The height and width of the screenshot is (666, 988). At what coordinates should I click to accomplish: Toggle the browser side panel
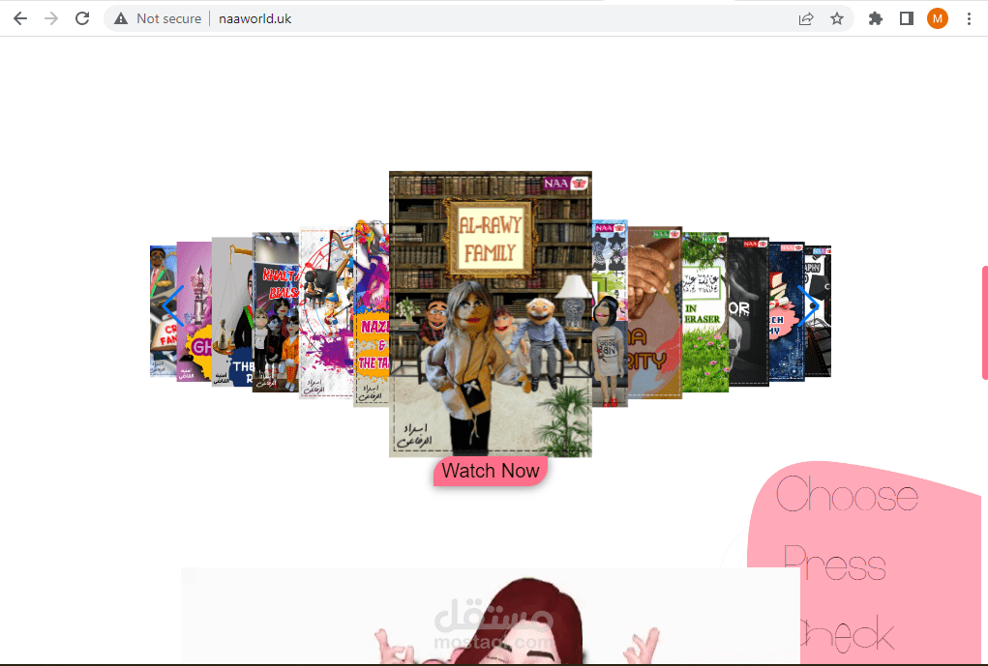(906, 19)
